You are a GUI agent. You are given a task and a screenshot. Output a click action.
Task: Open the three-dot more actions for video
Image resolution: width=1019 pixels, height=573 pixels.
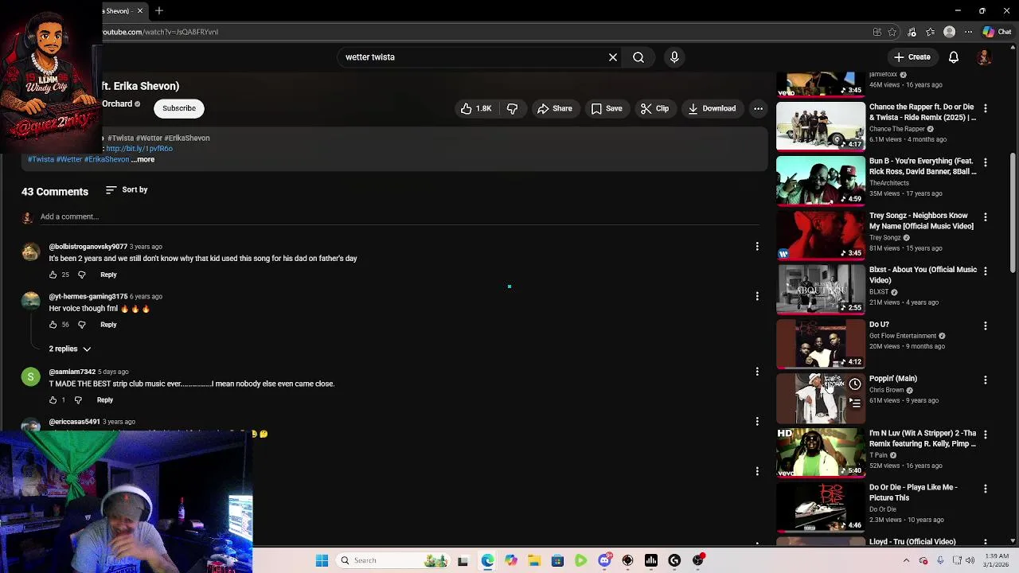pyautogui.click(x=759, y=108)
